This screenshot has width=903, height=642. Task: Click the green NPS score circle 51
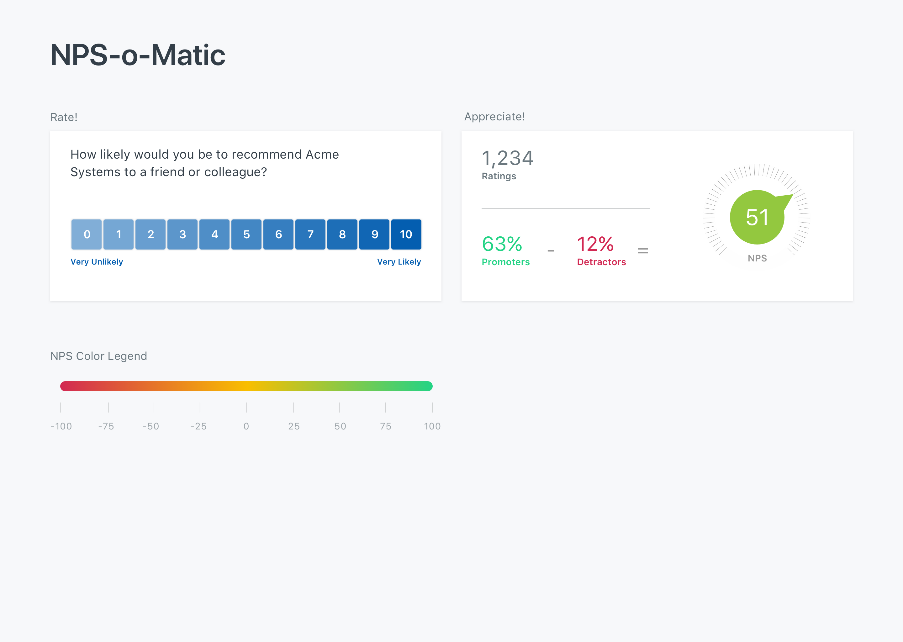[x=757, y=218]
